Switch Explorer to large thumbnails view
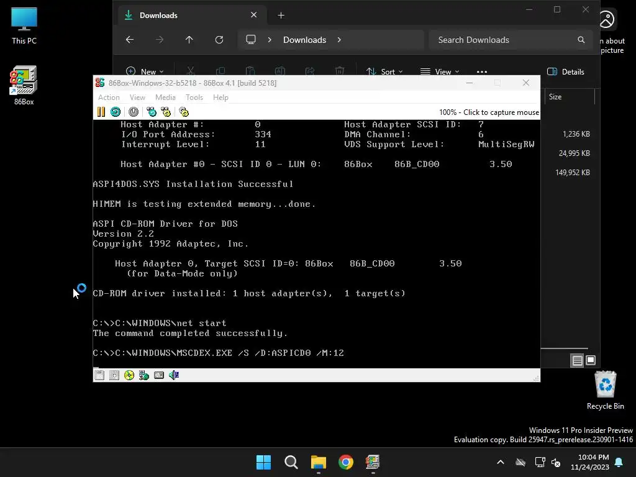 [591, 360]
